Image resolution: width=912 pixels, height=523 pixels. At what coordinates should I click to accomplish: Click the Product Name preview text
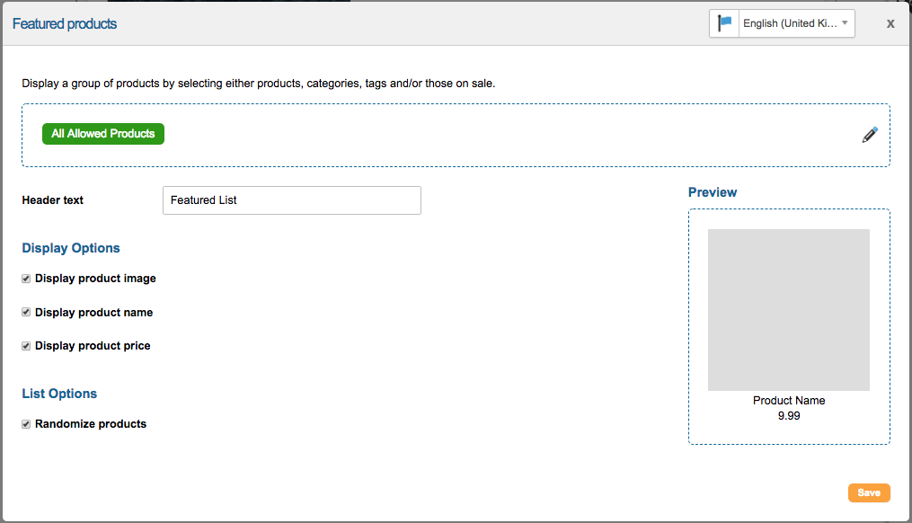789,401
